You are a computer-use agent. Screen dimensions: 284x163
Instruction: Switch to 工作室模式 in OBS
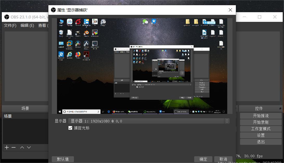tap(261, 129)
